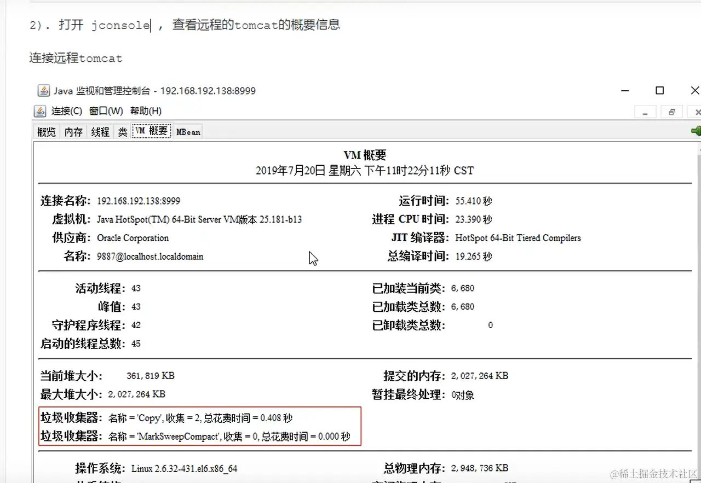This screenshot has height=483, width=701.
Task: Switch to the 线程 tab
Action: tap(100, 132)
